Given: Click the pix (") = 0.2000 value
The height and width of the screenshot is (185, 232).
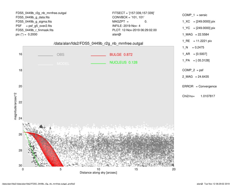Looking at the screenshot, I should [26, 34].
